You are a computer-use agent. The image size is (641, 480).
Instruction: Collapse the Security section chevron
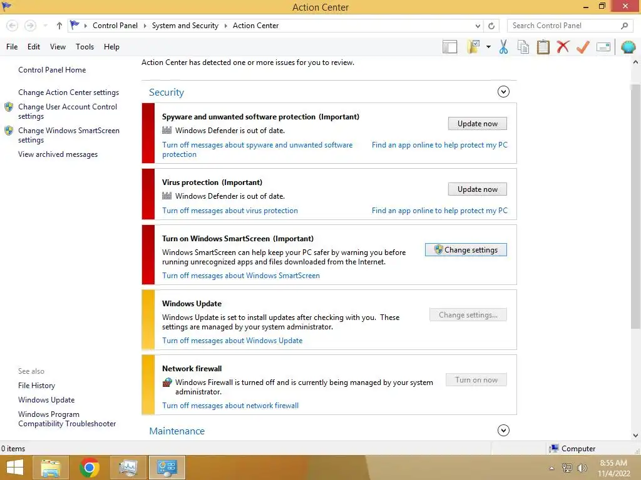503,92
